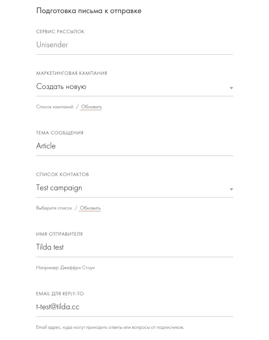Open the "Создать новую" campaign dropdown
The width and height of the screenshot is (269, 340).
point(131,87)
